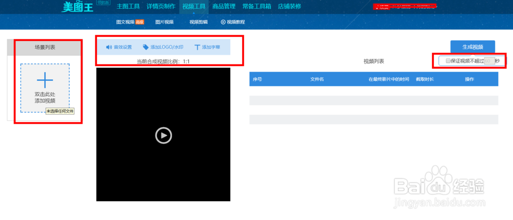Enable 保证视频不超过 seconds checkbox
This screenshot has height=220, width=513.
448,60
